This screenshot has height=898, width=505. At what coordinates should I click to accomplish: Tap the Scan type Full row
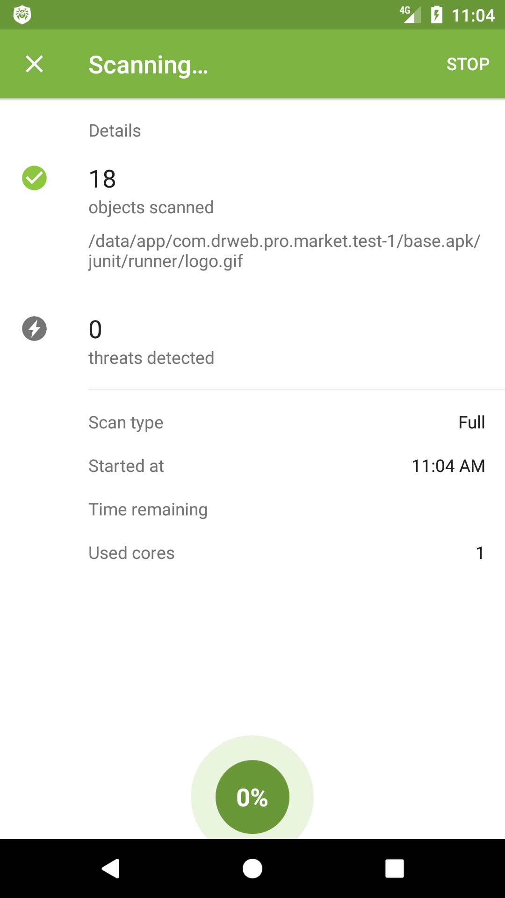286,422
